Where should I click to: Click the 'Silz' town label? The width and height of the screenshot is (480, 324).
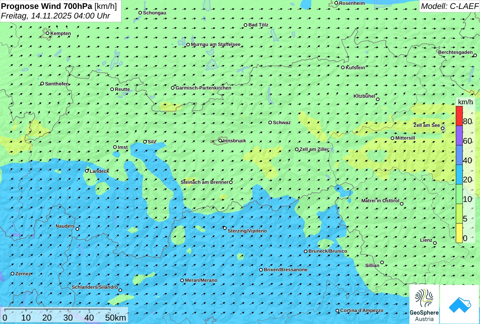[152, 142]
